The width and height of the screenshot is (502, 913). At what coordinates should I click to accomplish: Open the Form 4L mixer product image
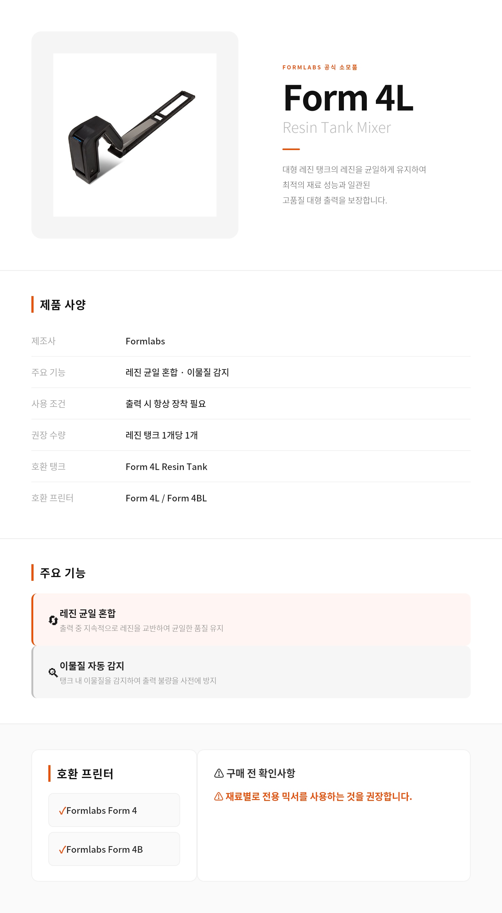(135, 135)
